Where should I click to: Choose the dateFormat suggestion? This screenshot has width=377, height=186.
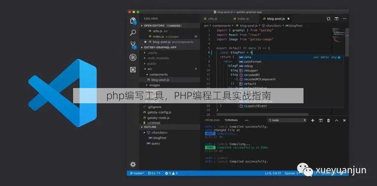click(x=291, y=61)
